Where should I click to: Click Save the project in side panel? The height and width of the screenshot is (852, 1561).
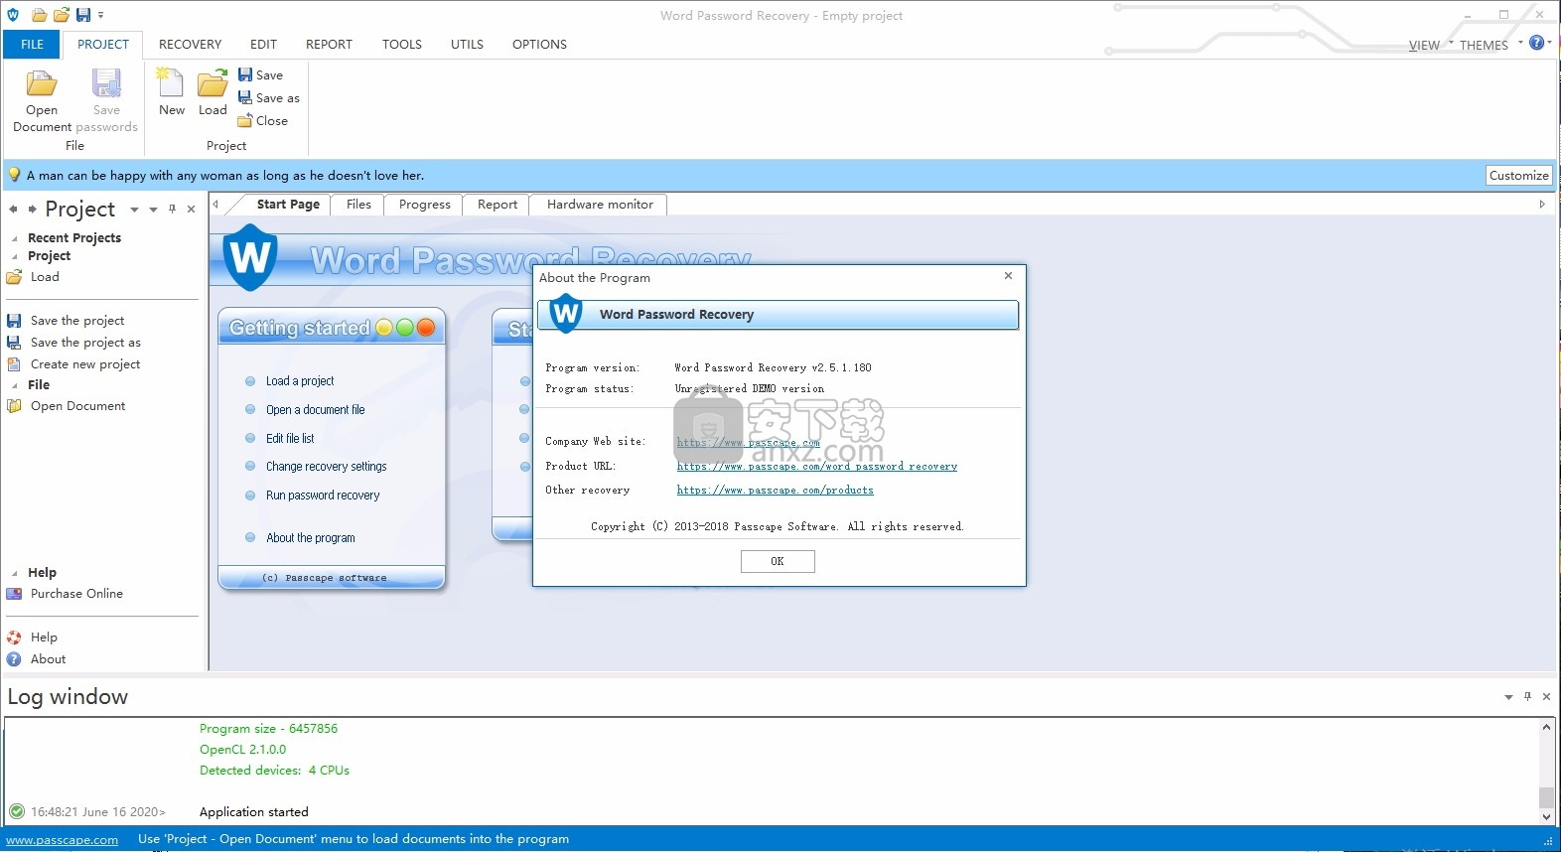[x=67, y=321]
